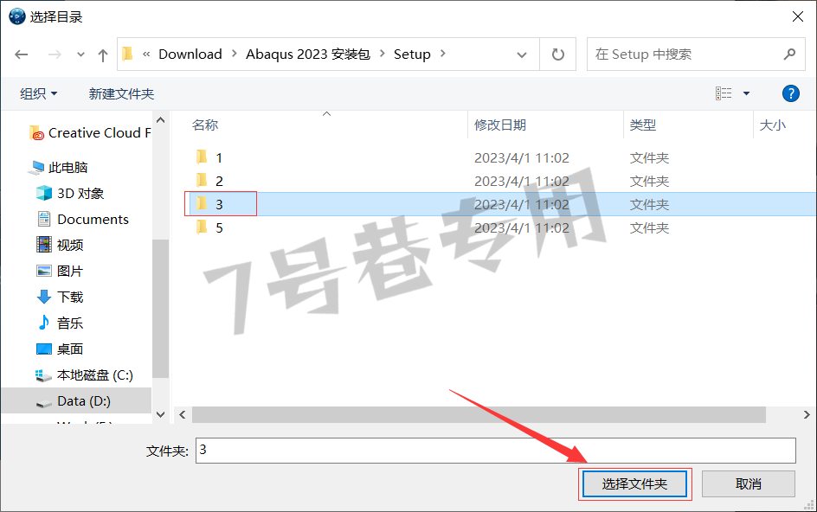Click horizontal scrollbar right arrow
The width and height of the screenshot is (817, 512).
tap(807, 414)
